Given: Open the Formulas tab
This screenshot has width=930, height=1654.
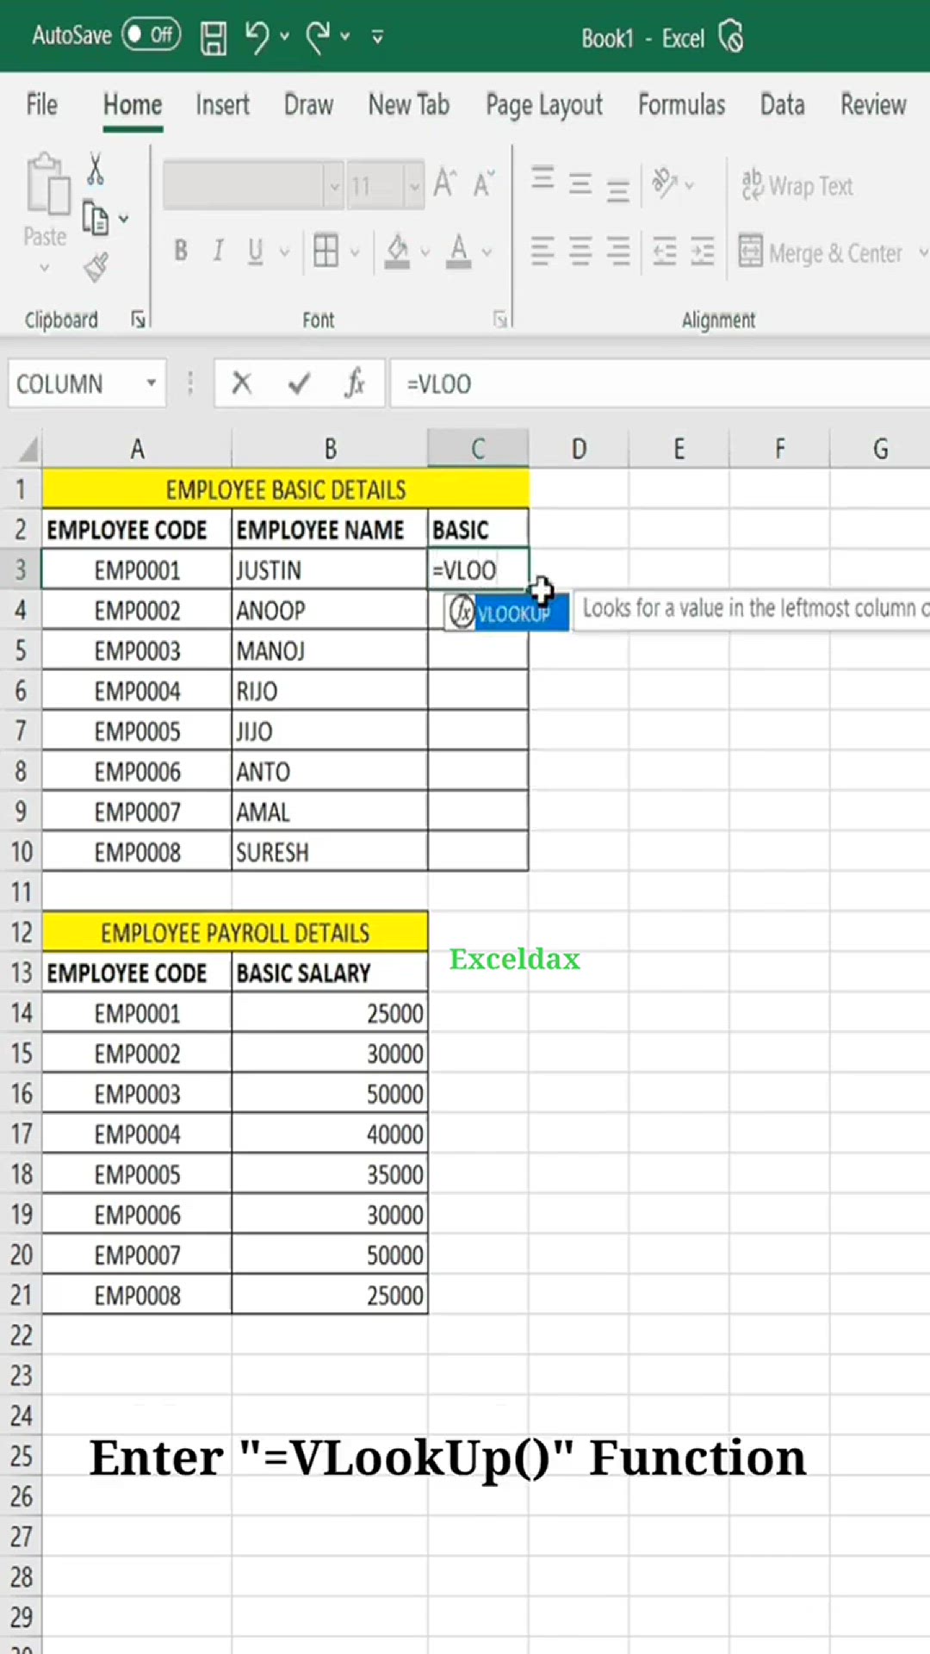Looking at the screenshot, I should point(682,104).
